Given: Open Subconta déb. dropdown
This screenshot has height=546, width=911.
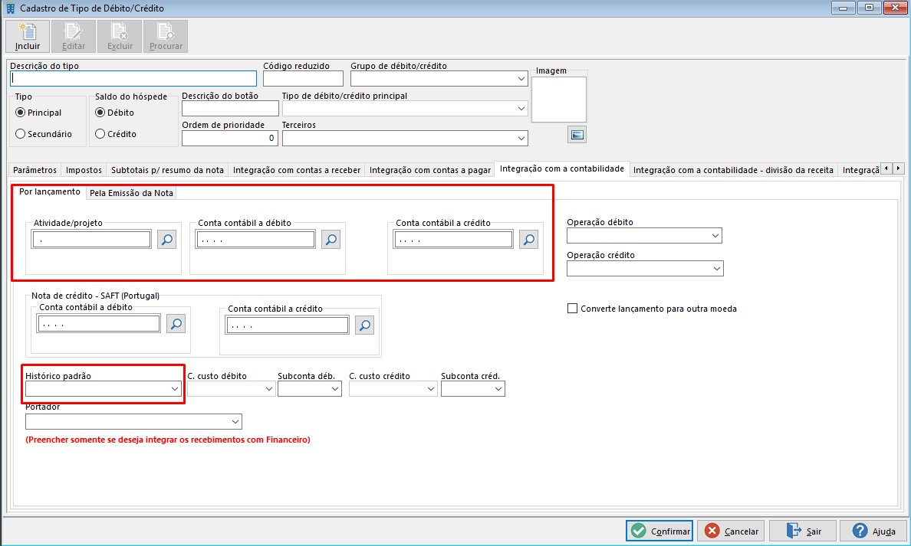Looking at the screenshot, I should pyautogui.click(x=335, y=389).
